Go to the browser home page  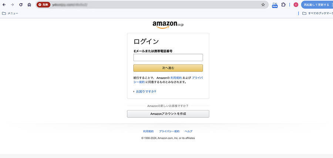click(x=29, y=5)
